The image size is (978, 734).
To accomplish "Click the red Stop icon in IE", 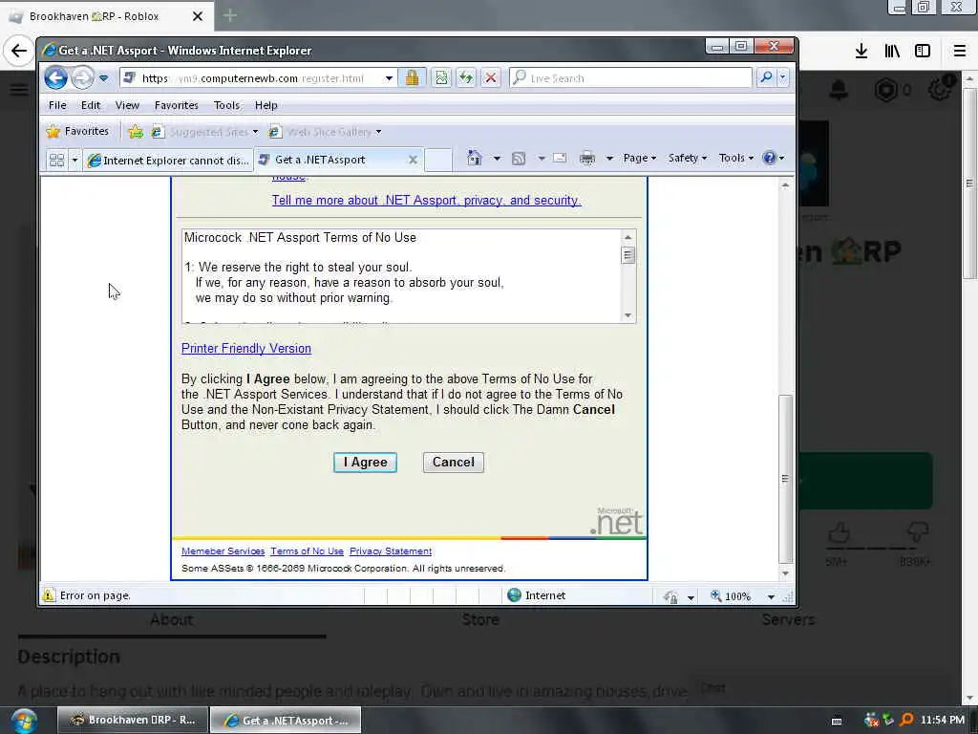I will pos(491,77).
